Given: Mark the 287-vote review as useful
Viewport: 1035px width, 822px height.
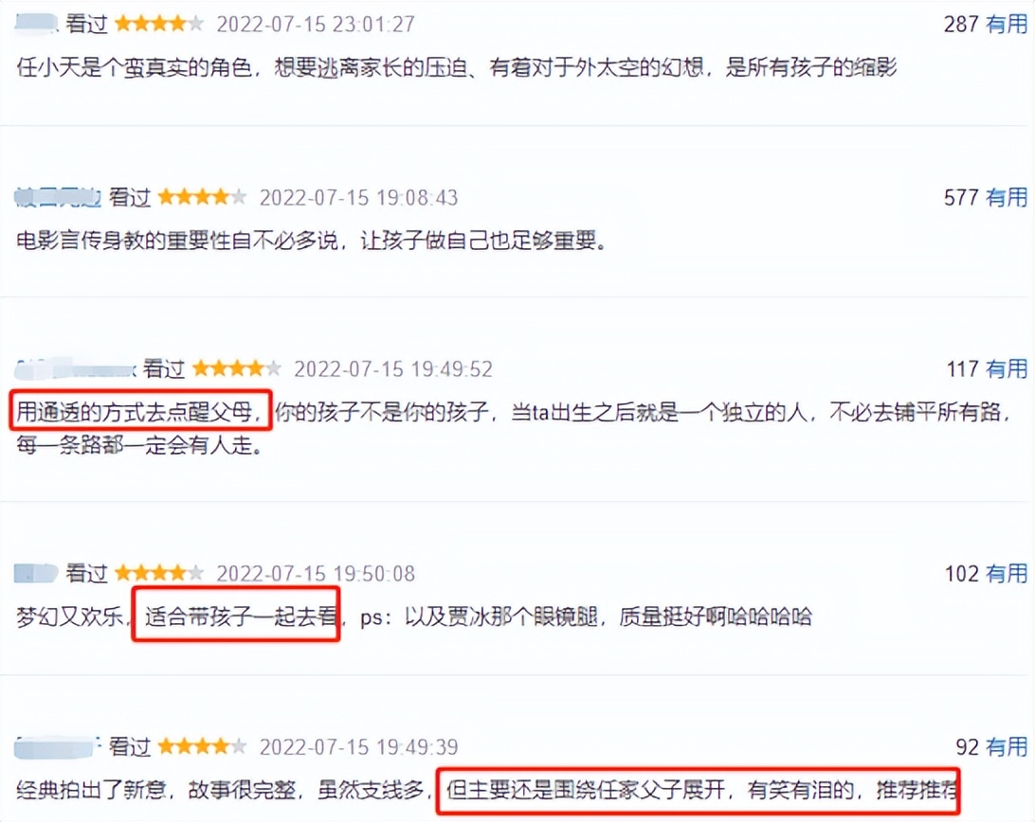Looking at the screenshot, I should coord(1006,25).
